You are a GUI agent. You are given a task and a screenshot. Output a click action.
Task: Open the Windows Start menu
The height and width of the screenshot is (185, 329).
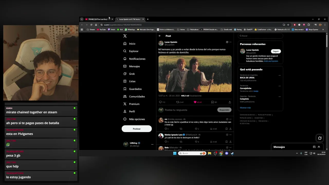175,153
